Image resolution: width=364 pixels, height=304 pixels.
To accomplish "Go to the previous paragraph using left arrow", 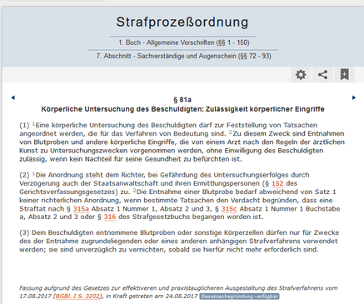I will pos(12,97).
